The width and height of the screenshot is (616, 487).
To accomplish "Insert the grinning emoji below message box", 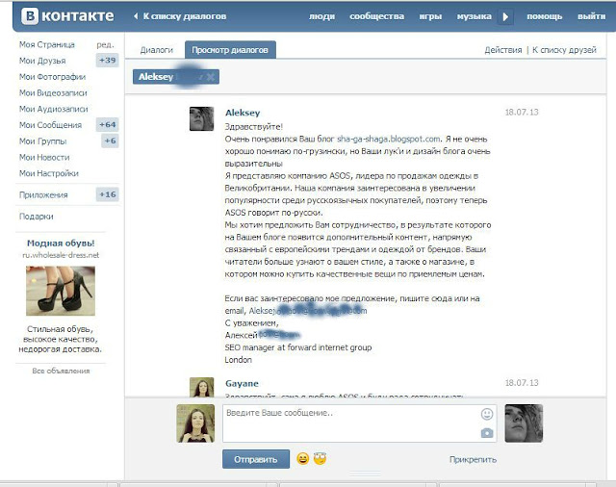I will pos(302,458).
